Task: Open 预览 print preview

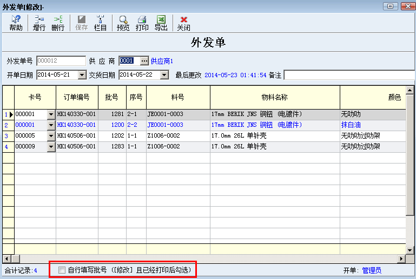Action: (123, 23)
